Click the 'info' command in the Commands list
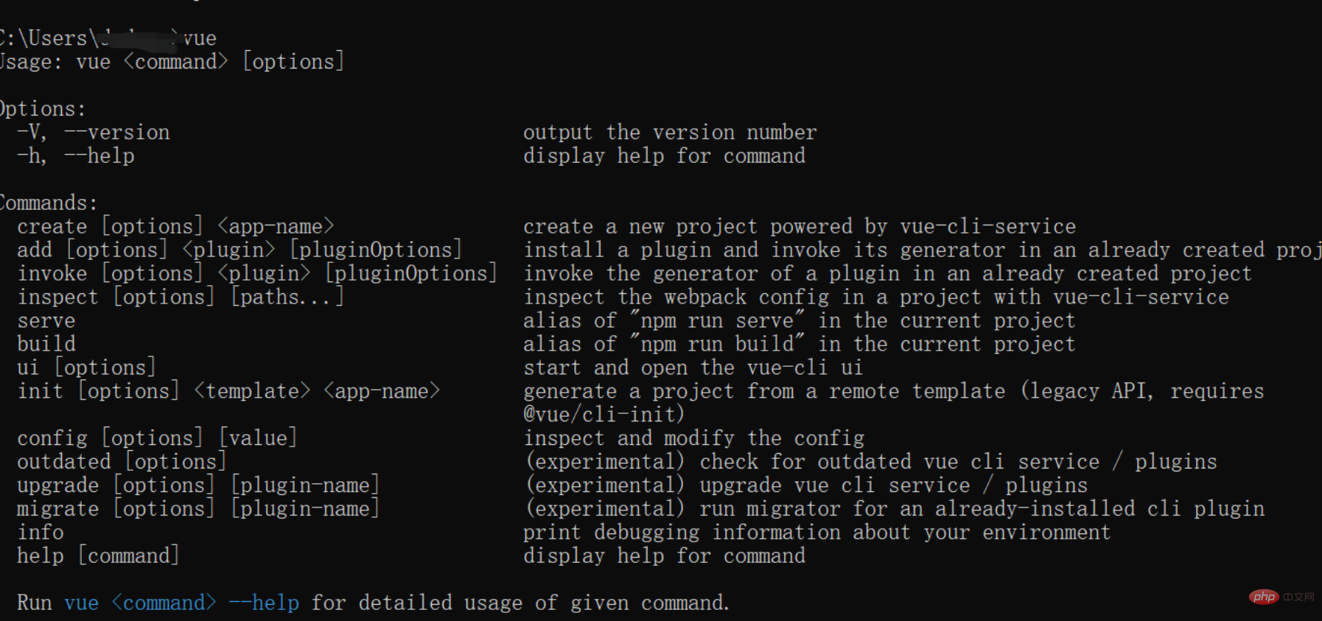 coord(41,533)
